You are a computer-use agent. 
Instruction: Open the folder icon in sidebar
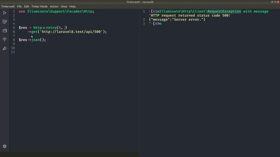point(5,31)
